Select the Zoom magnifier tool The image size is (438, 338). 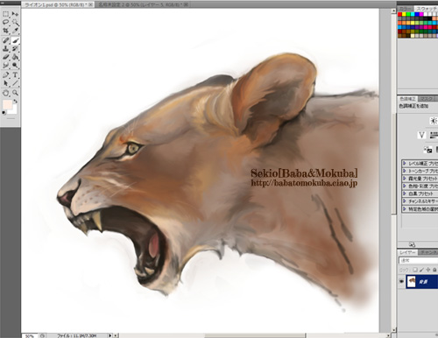[15, 93]
